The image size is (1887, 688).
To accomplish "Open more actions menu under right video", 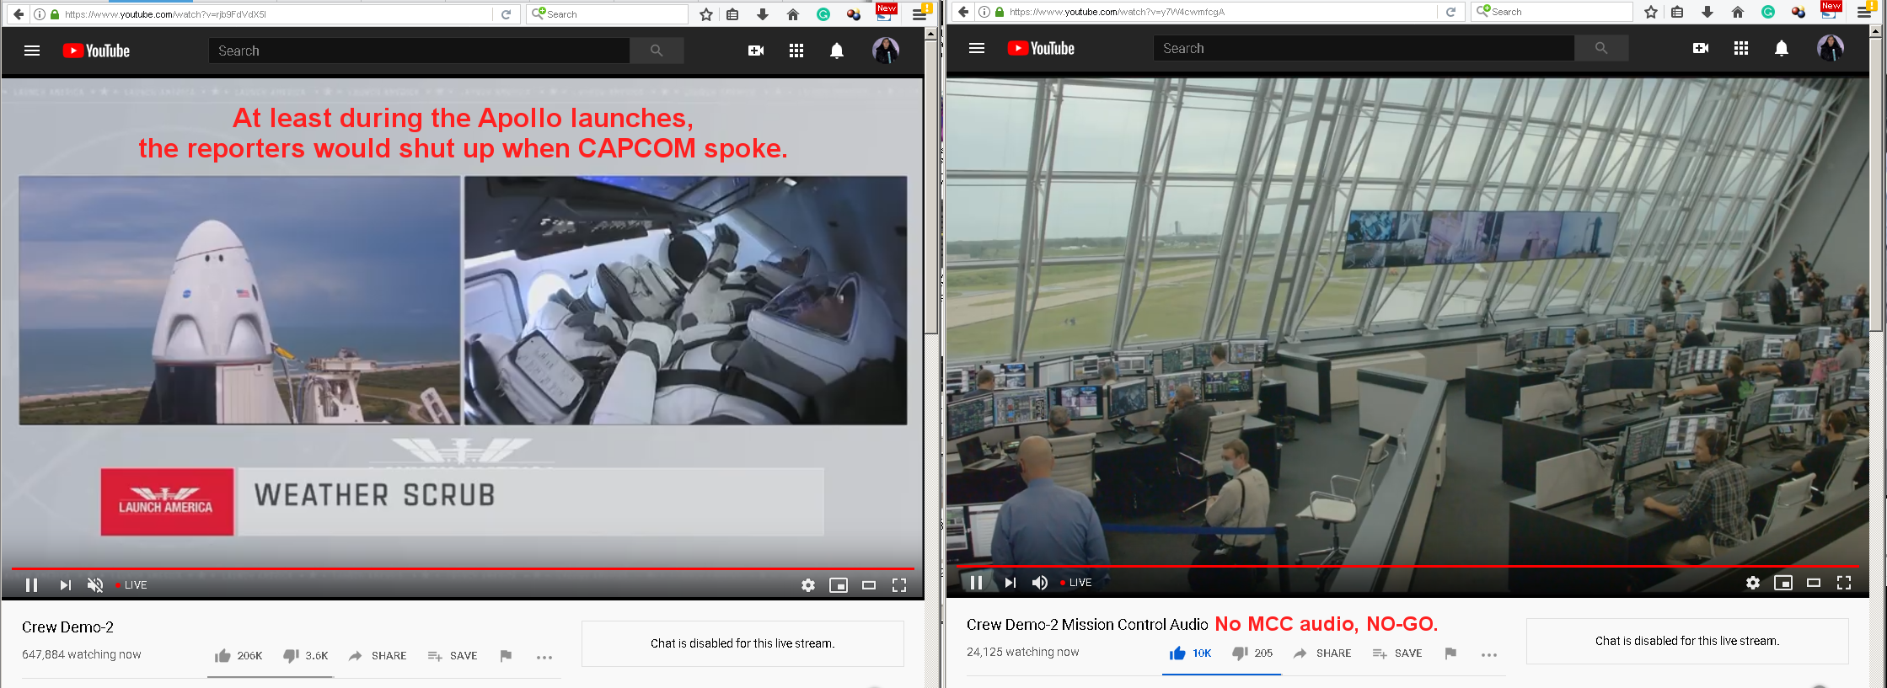I will pyautogui.click(x=1489, y=654).
